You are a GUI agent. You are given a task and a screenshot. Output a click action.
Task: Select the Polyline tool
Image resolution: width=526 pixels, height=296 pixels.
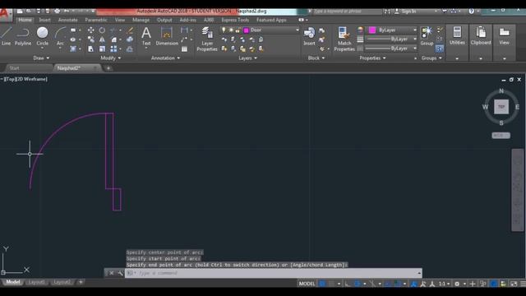click(x=23, y=36)
